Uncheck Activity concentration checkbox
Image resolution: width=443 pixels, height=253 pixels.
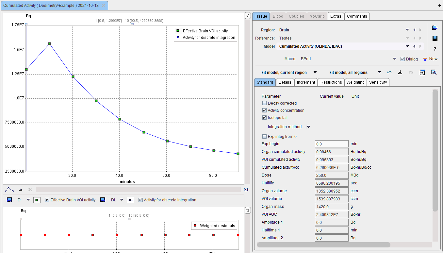click(x=265, y=110)
